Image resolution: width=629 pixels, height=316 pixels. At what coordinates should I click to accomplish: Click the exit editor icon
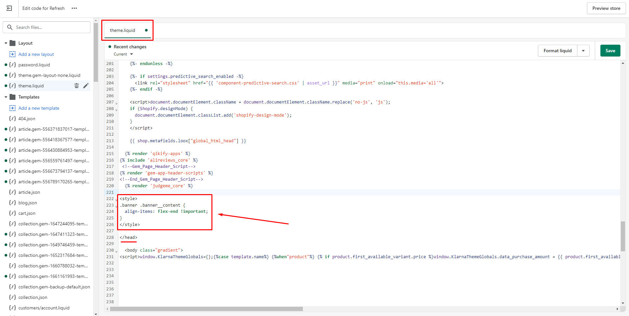[9, 8]
